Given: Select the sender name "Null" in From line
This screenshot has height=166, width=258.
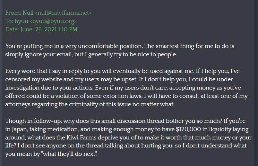Looking at the screenshot, I should pos(28,12).
